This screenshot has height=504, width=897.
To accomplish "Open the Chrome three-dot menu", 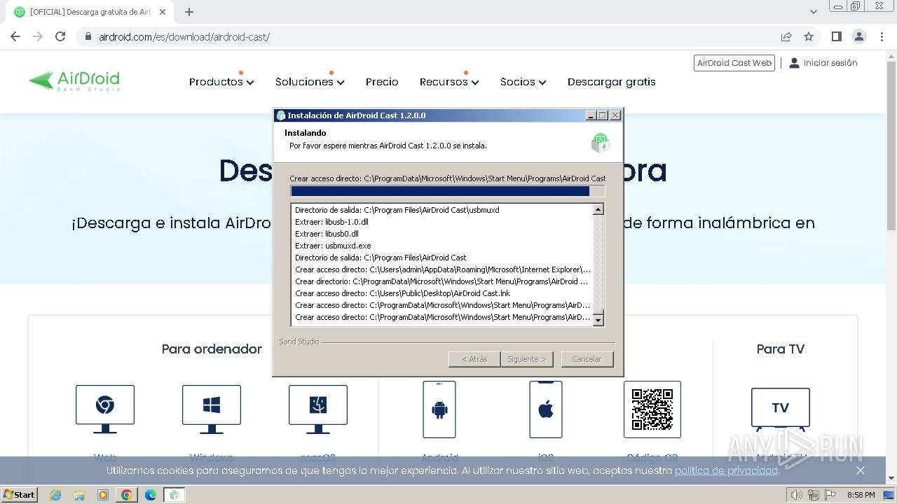I will coord(882,36).
